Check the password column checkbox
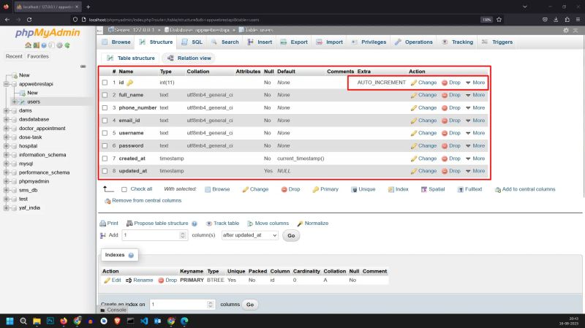This screenshot has height=328, width=585. pos(105,146)
